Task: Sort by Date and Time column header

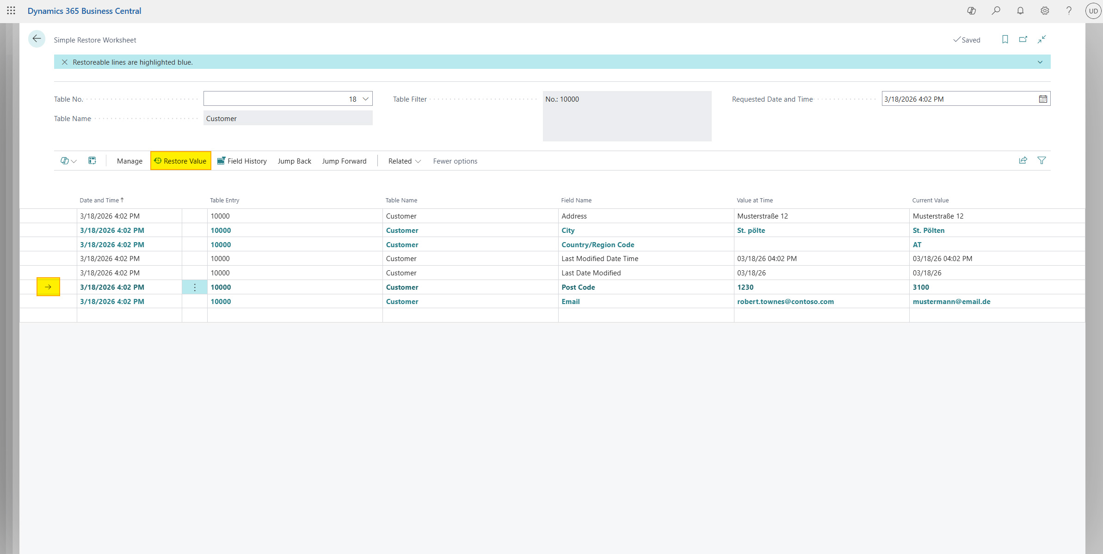Action: (x=99, y=201)
